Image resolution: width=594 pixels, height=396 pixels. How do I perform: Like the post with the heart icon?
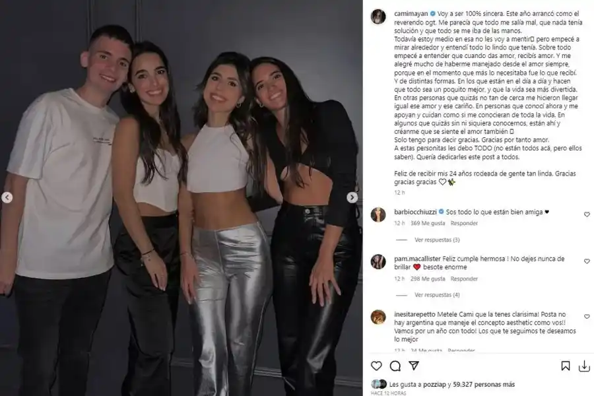[x=376, y=366]
